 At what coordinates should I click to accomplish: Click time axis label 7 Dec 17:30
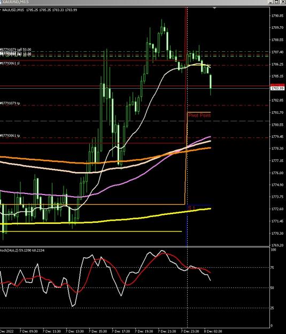pyautogui.click(x=121, y=331)
